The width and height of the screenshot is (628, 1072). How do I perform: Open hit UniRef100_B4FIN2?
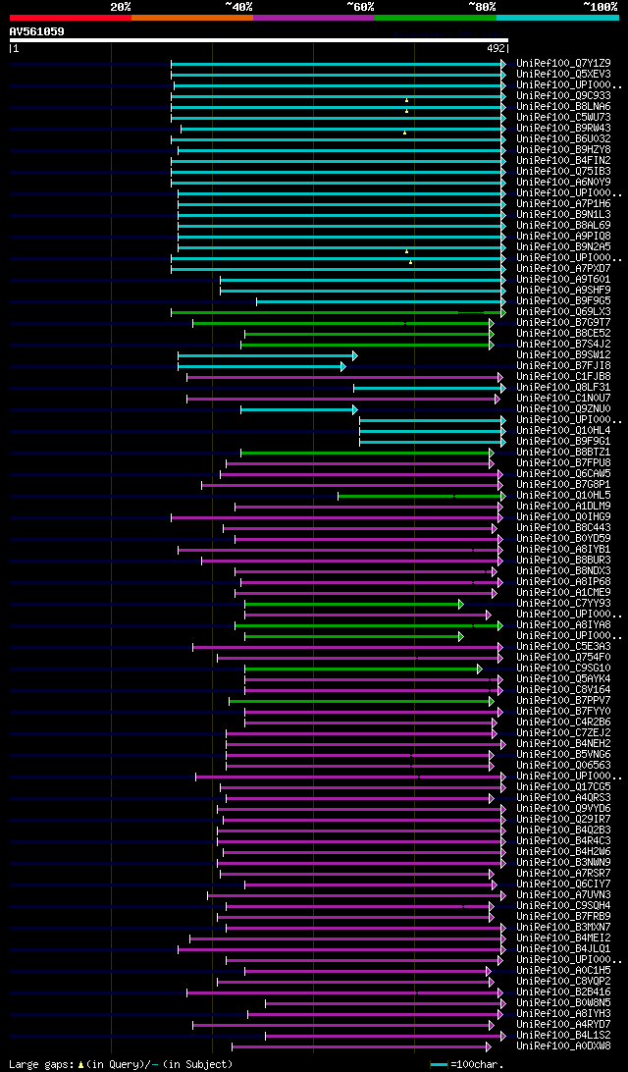(x=564, y=161)
